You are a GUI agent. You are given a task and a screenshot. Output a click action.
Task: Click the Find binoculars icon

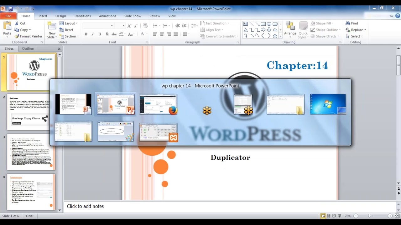(348, 23)
